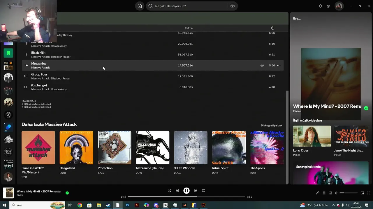Add Mezzanine track to Liked Songs
Screen dimensions: 373x209
coord(262,65)
